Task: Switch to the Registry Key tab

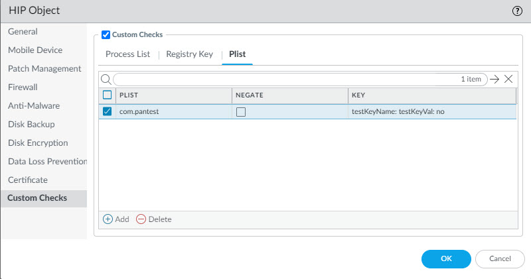Action: [189, 54]
